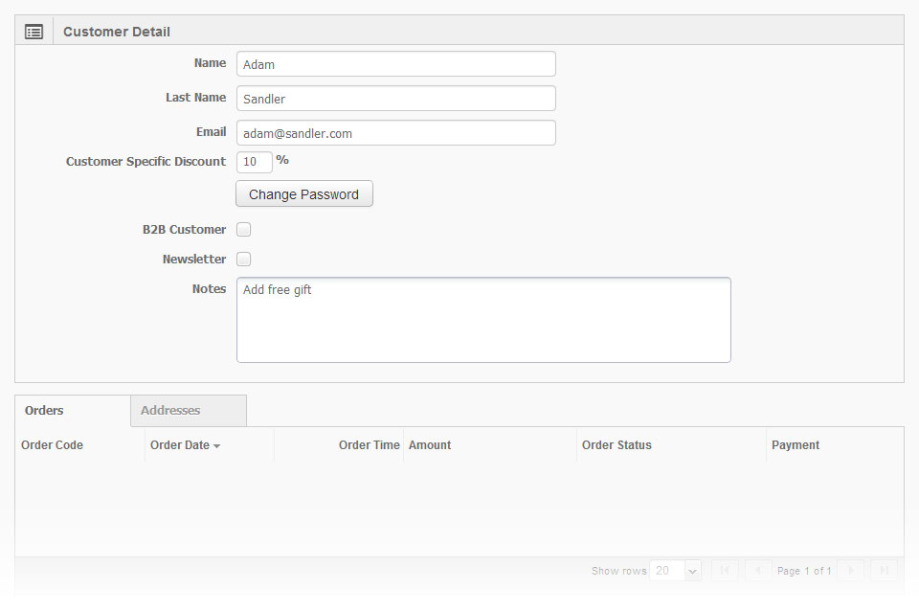Click the Amount column header
Image resolution: width=919 pixels, height=611 pixels.
click(430, 445)
